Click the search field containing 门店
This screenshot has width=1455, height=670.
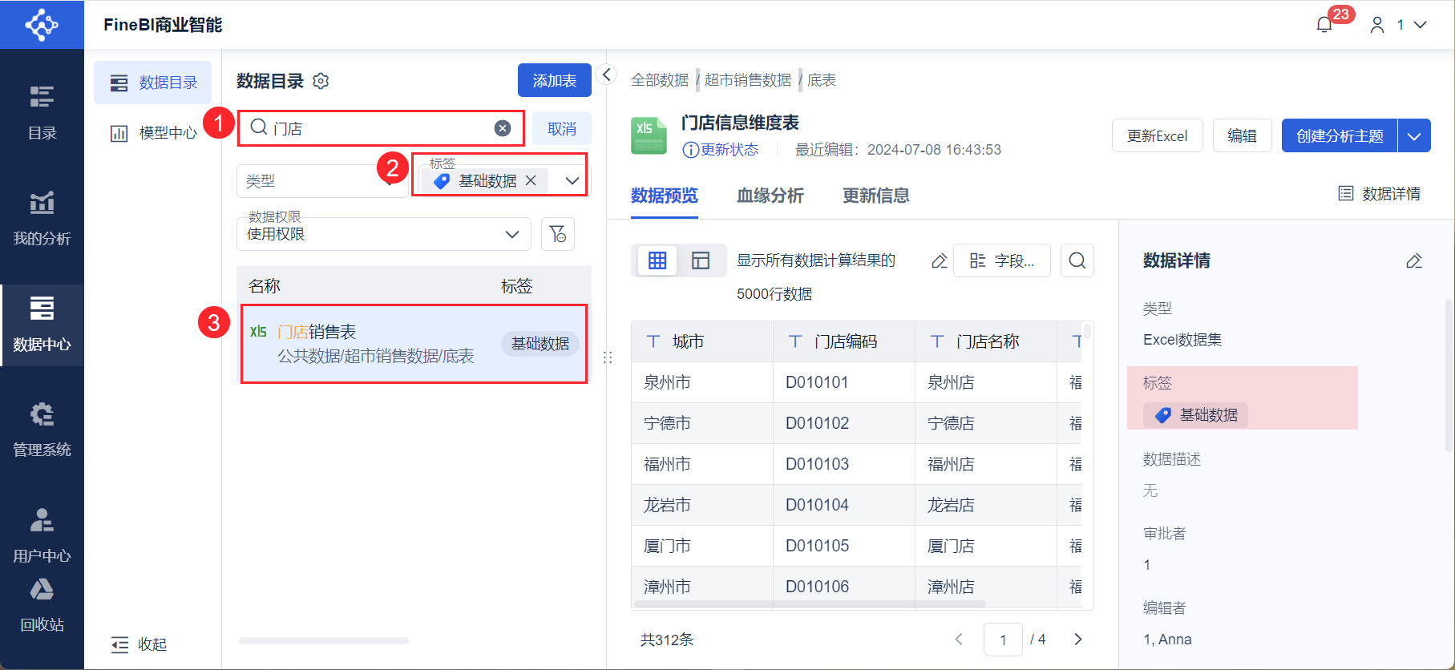[x=381, y=128]
